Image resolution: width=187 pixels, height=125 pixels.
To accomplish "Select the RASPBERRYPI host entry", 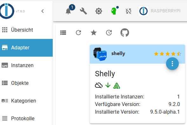I will coord(160,11).
